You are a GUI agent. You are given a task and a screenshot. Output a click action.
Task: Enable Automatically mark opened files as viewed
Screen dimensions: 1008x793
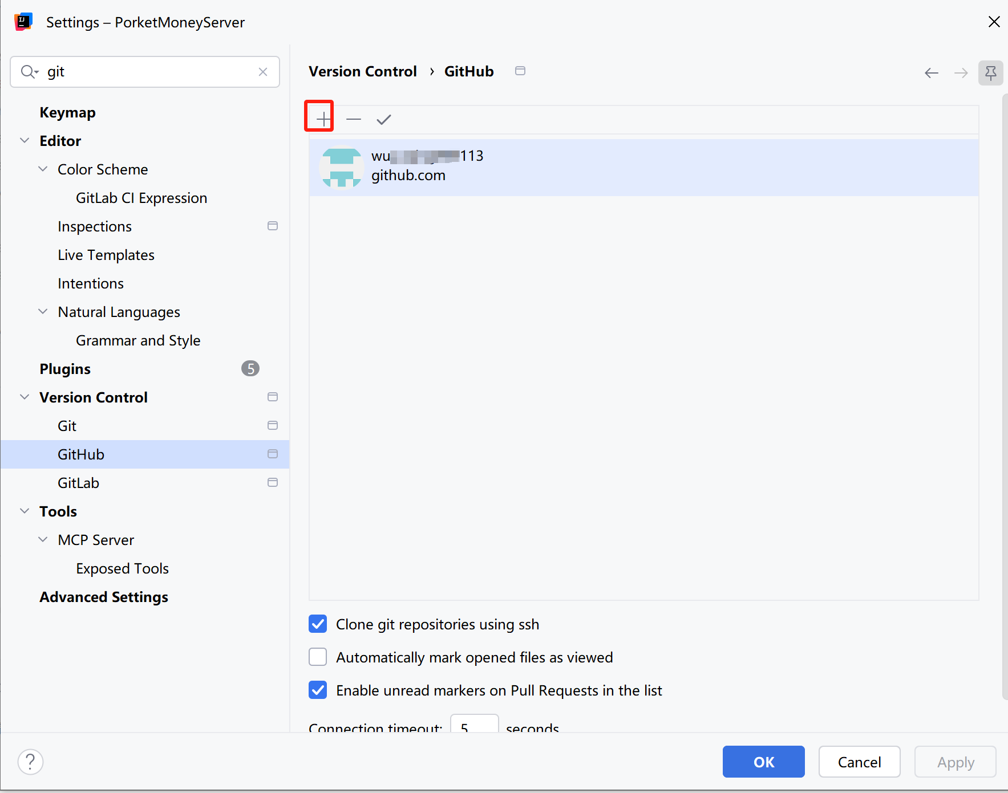(x=318, y=657)
